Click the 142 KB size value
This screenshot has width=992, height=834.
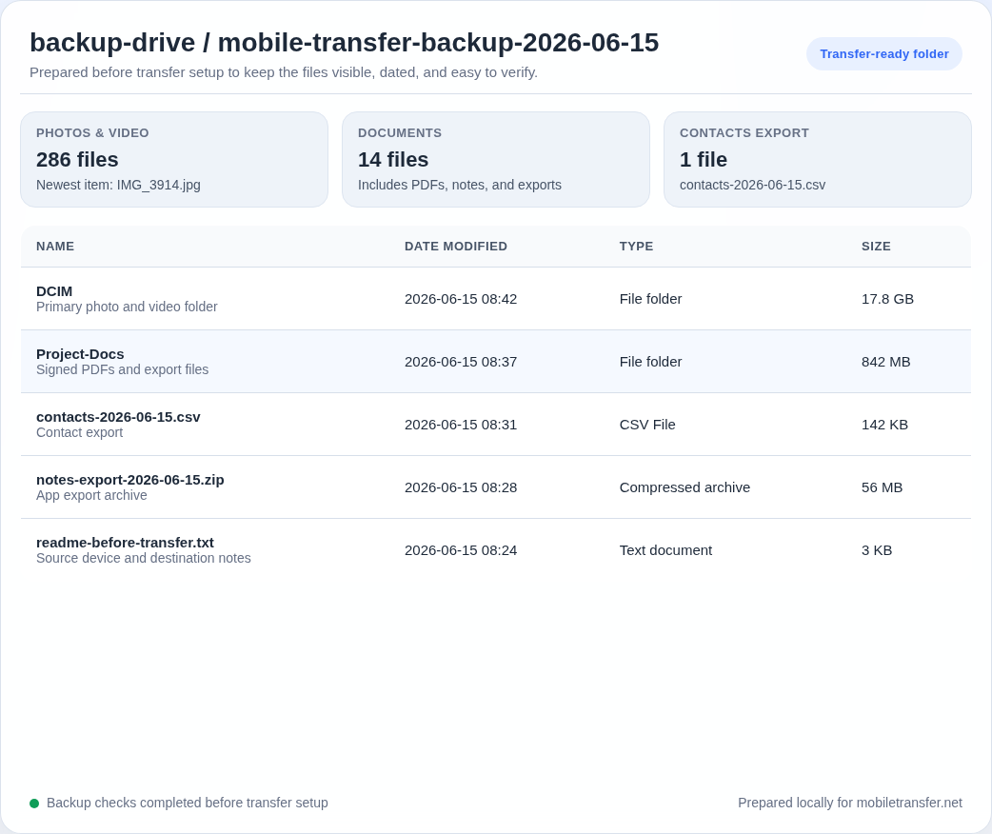click(884, 425)
